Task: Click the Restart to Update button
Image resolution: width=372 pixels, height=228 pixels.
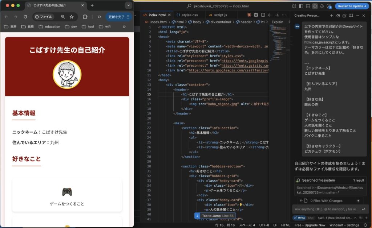Action: (x=352, y=6)
